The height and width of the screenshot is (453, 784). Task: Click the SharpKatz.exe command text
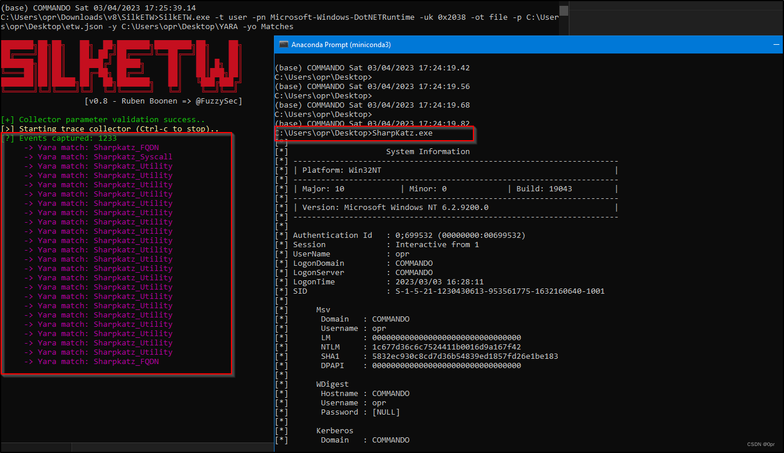(402, 133)
